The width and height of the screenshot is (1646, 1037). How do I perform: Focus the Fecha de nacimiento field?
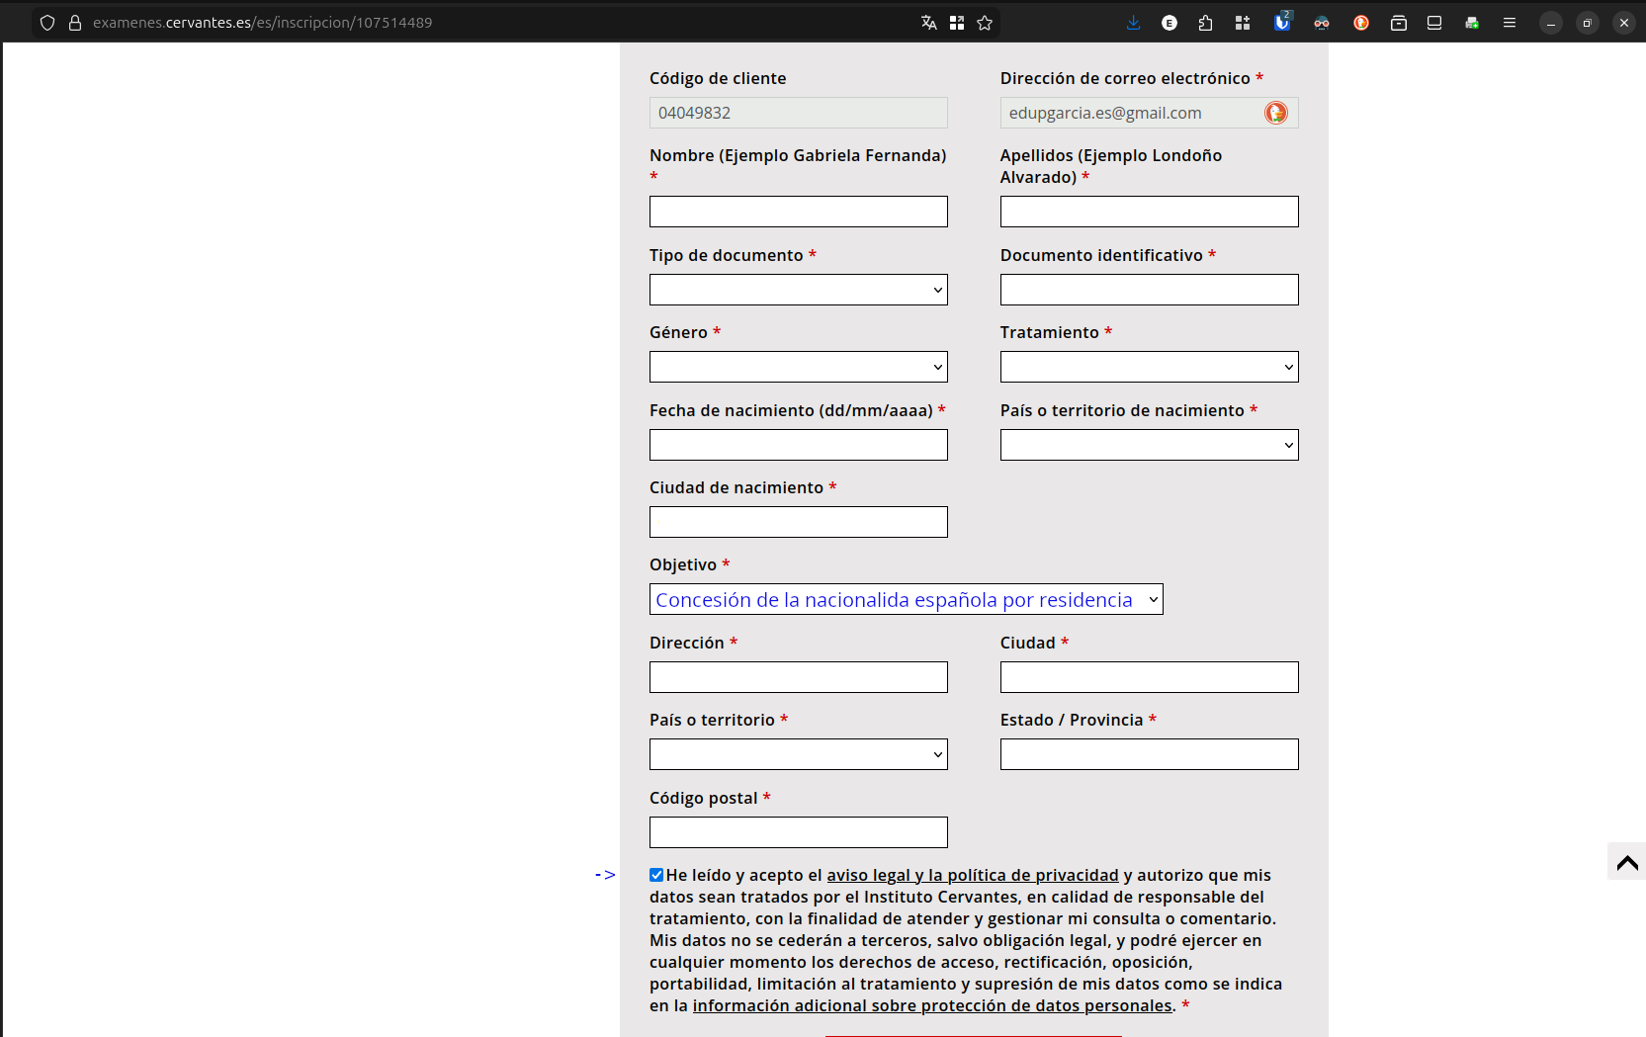click(x=798, y=445)
